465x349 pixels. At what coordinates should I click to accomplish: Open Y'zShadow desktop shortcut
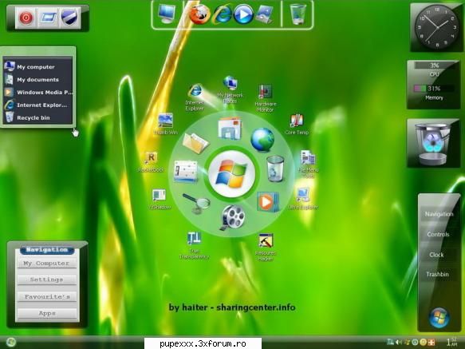pyautogui.click(x=160, y=200)
